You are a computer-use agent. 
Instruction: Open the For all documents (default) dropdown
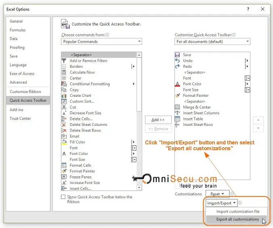pos(212,42)
